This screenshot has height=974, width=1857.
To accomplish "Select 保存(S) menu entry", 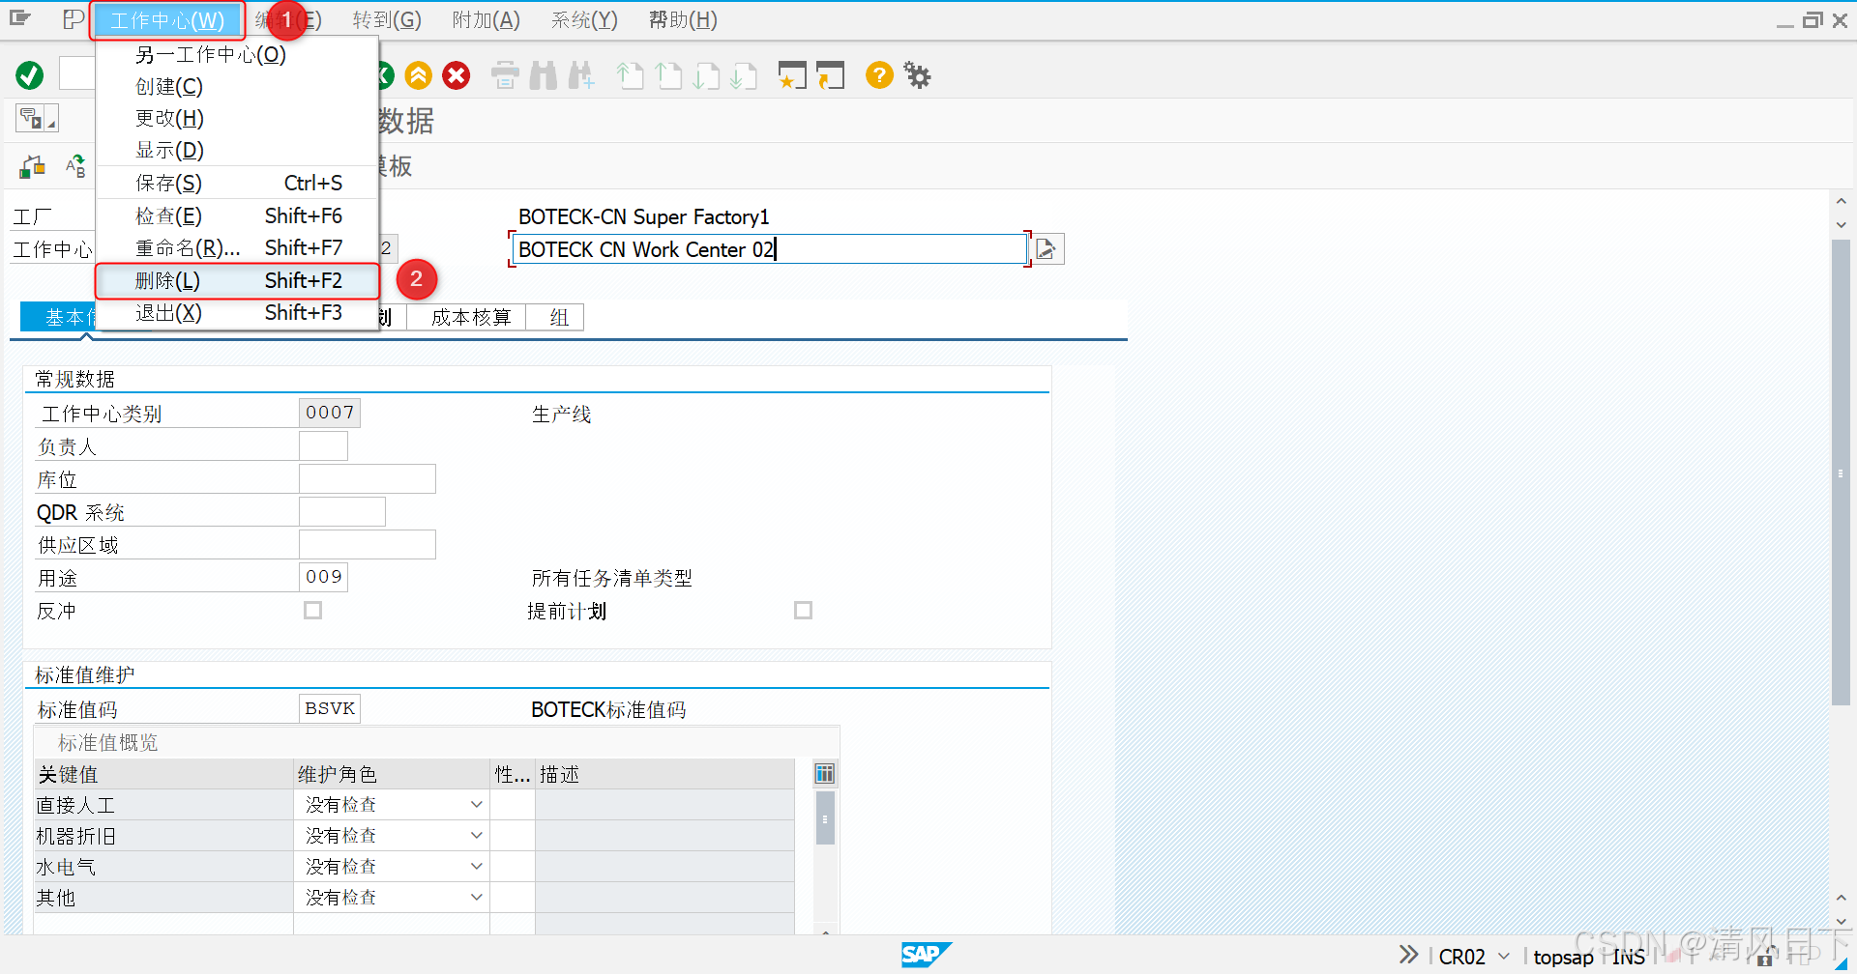I will 237,183.
